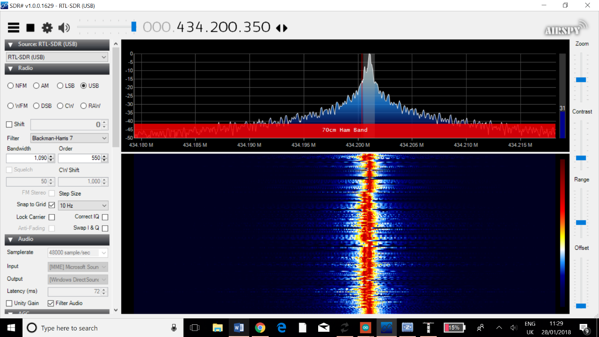
Task: Disable the Filter Audio checkbox
Action: click(51, 303)
